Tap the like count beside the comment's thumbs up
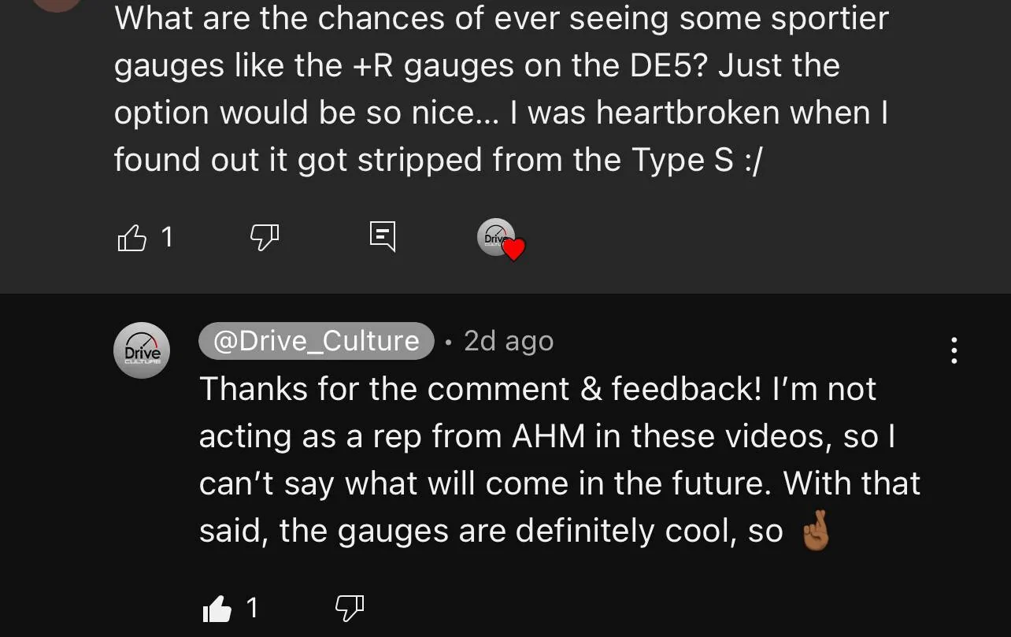 167,237
